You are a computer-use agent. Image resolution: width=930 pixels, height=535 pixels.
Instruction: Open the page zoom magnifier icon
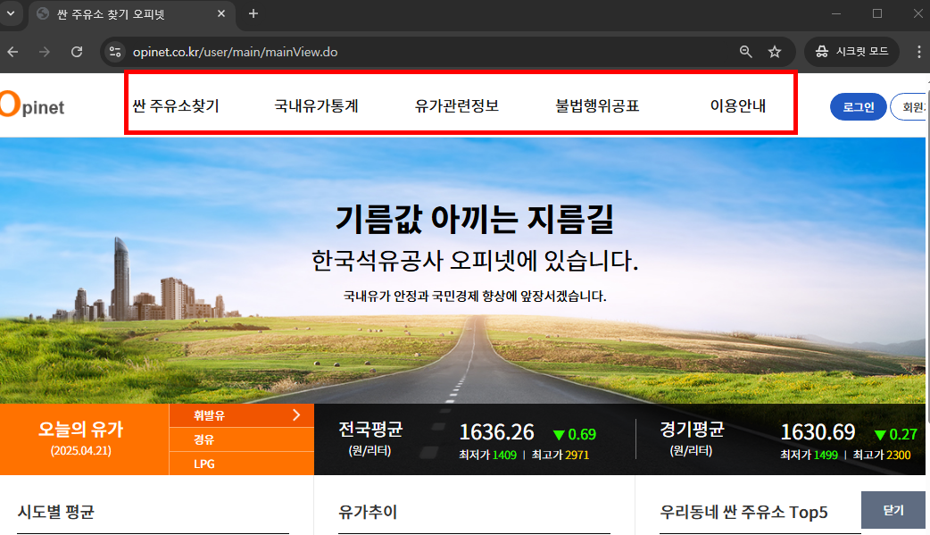pyautogui.click(x=745, y=51)
